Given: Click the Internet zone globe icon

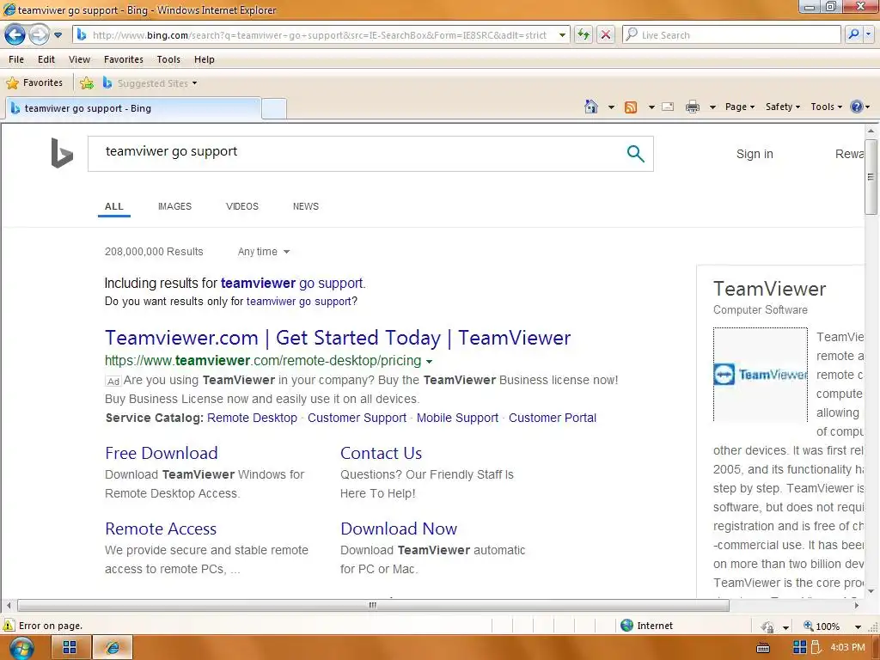Looking at the screenshot, I should click(x=626, y=626).
